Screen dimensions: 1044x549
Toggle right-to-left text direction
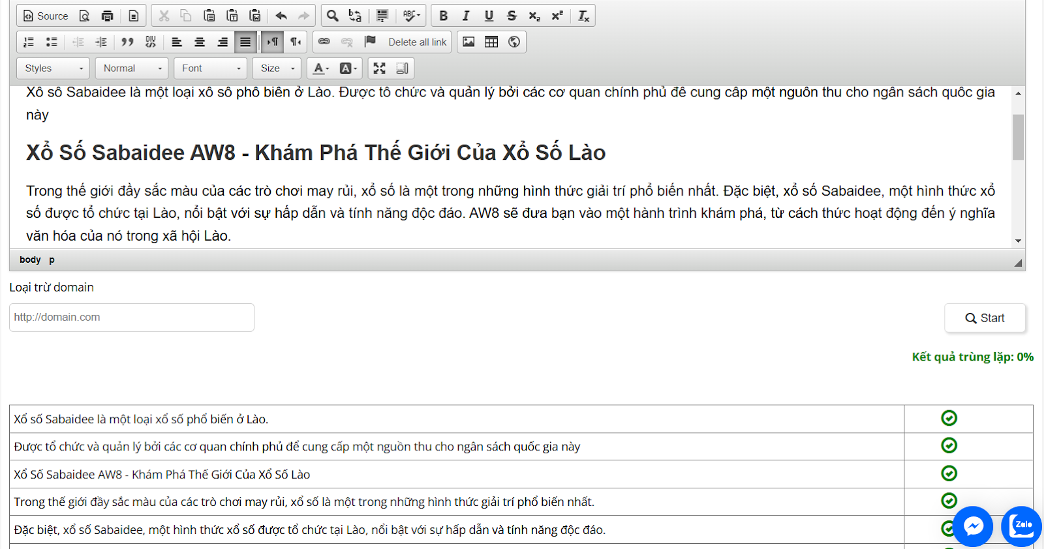tap(296, 42)
